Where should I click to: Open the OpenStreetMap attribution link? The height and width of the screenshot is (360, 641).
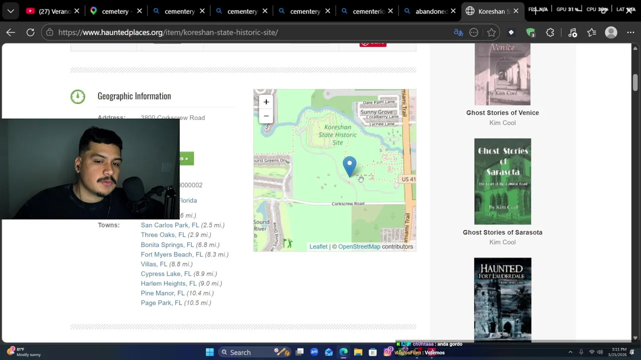pos(359,246)
